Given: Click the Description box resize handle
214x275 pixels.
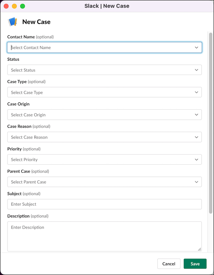Looking at the screenshot, I should [x=199, y=249].
